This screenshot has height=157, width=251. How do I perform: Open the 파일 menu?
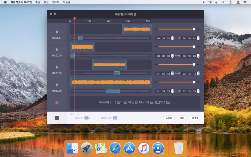(x=38, y=2)
